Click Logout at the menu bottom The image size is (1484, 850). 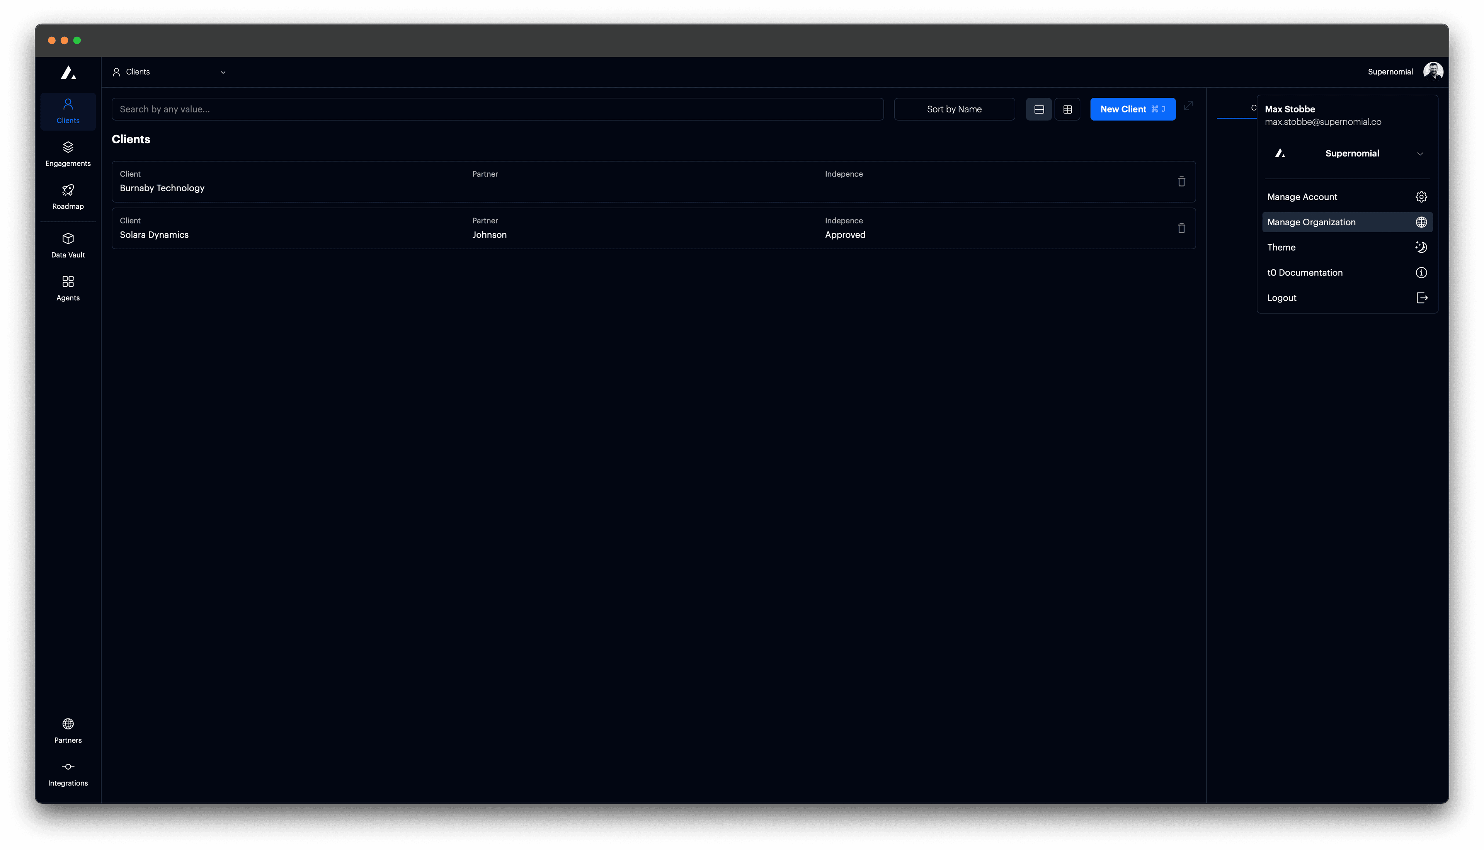coord(1347,298)
